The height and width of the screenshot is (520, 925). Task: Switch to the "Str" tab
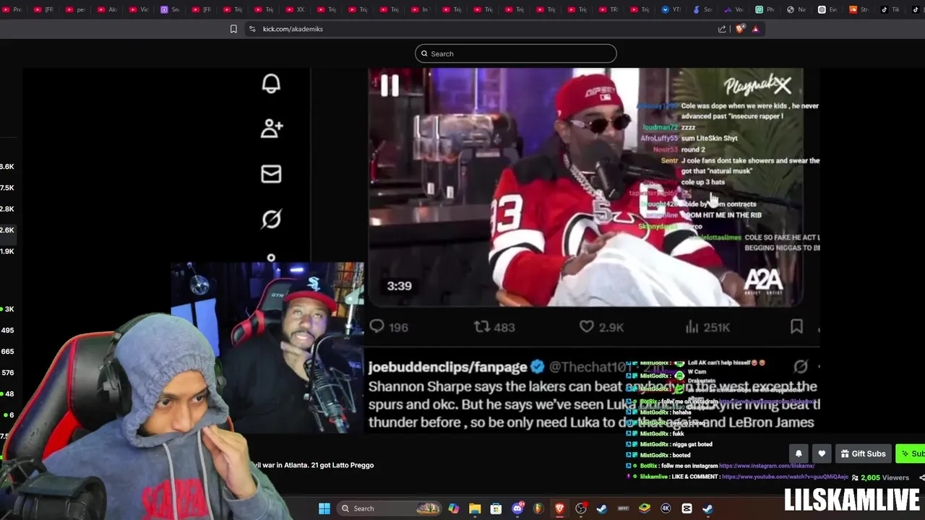click(x=859, y=9)
